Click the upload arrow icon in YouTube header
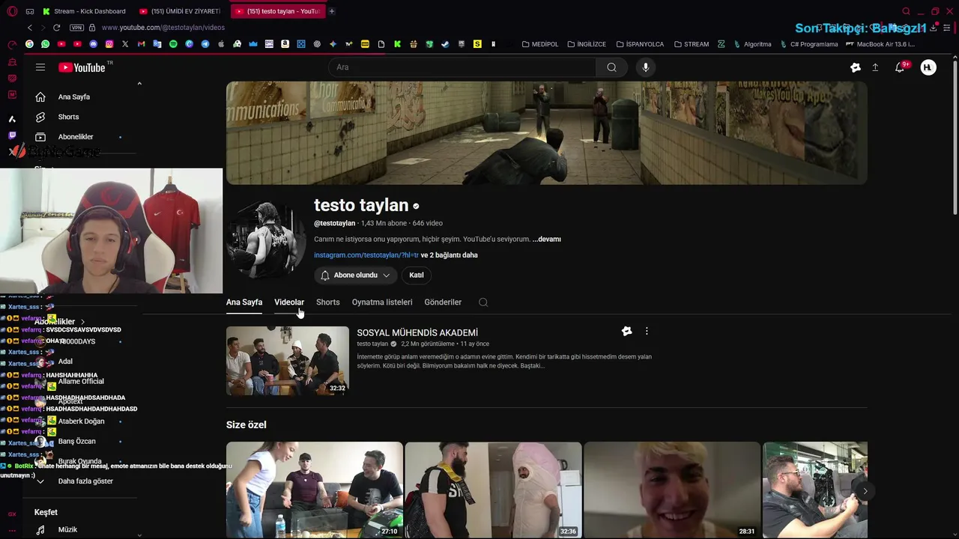Image resolution: width=959 pixels, height=539 pixels. coord(875,67)
